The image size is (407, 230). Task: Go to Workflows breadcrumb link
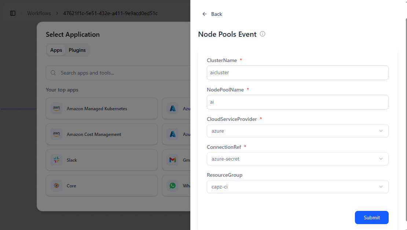point(39,13)
